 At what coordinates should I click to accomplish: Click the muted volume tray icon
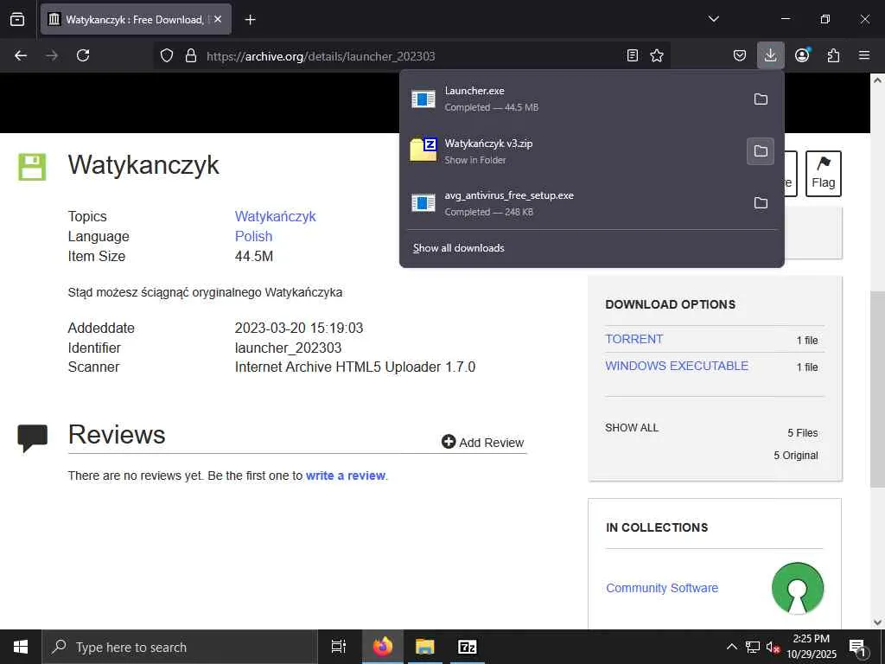[773, 647]
